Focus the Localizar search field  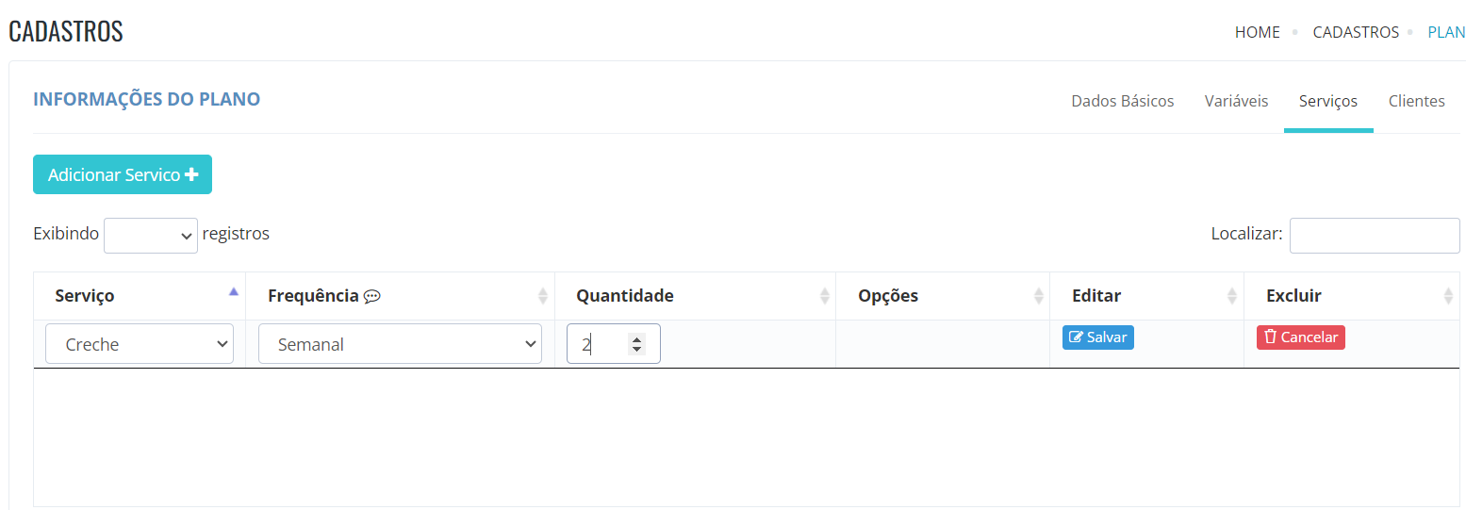point(1375,236)
